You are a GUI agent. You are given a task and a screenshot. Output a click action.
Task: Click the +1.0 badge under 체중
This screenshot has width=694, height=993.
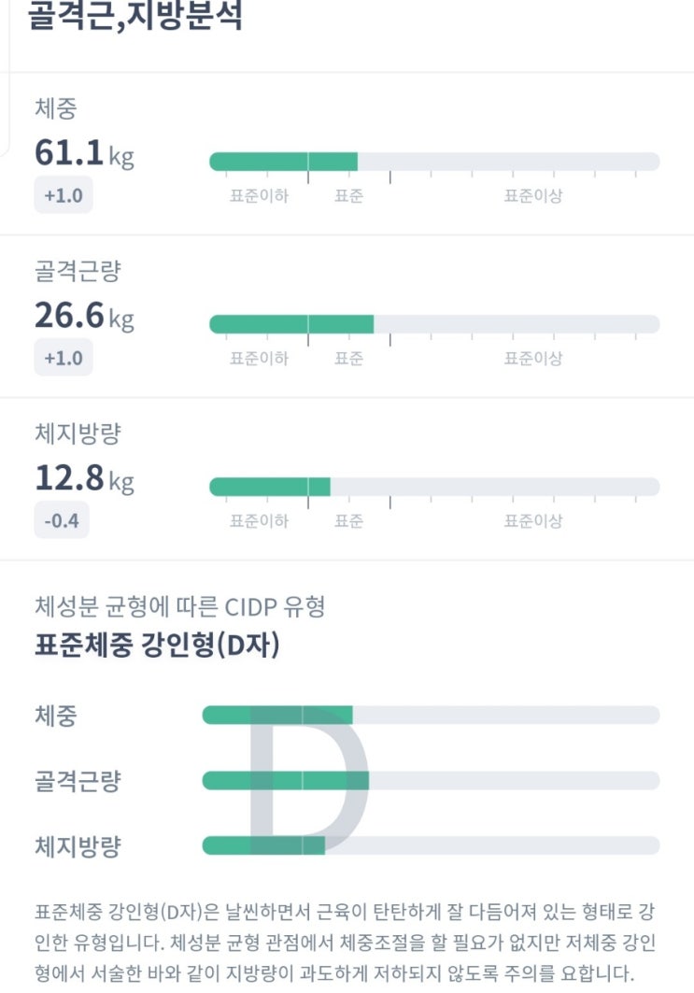click(64, 196)
